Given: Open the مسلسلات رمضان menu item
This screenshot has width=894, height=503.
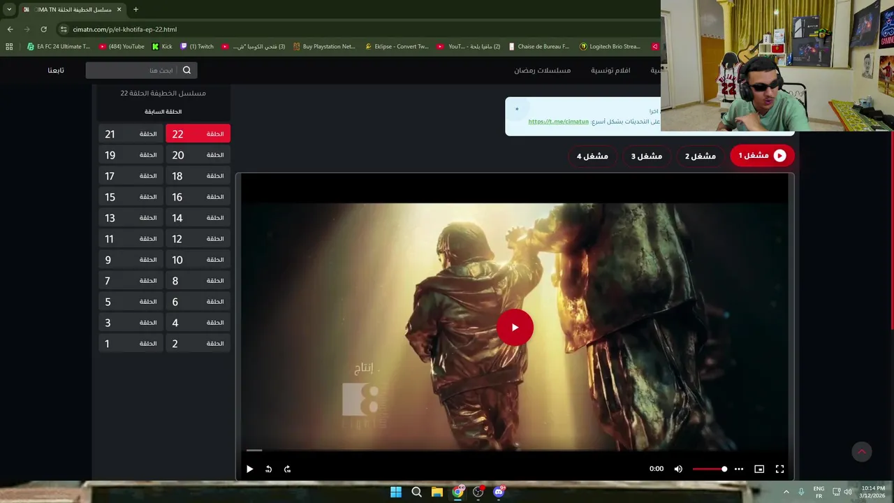Looking at the screenshot, I should 543,70.
